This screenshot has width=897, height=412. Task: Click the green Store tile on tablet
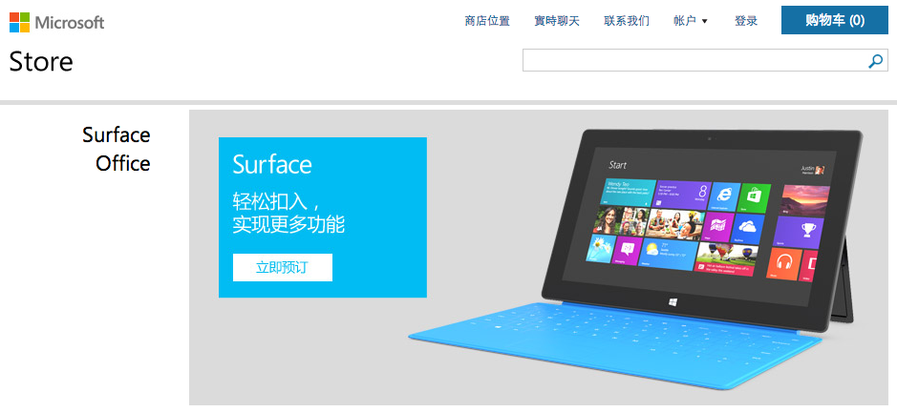click(756, 196)
